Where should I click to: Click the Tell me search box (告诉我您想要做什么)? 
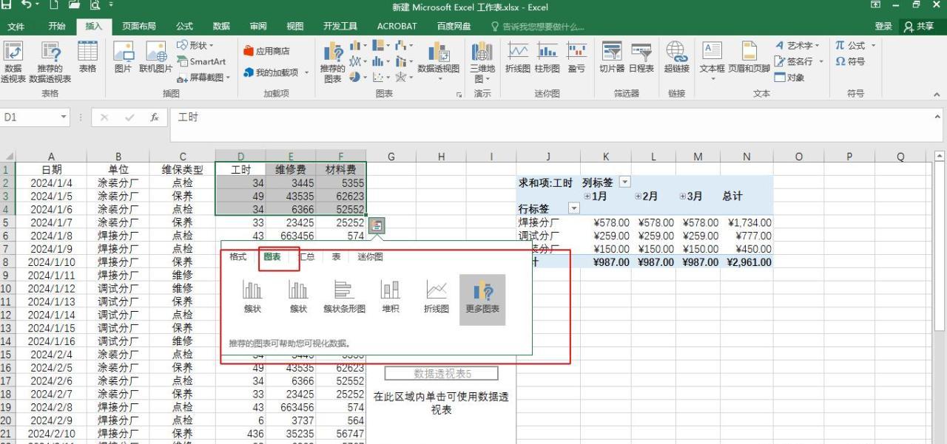[x=538, y=26]
